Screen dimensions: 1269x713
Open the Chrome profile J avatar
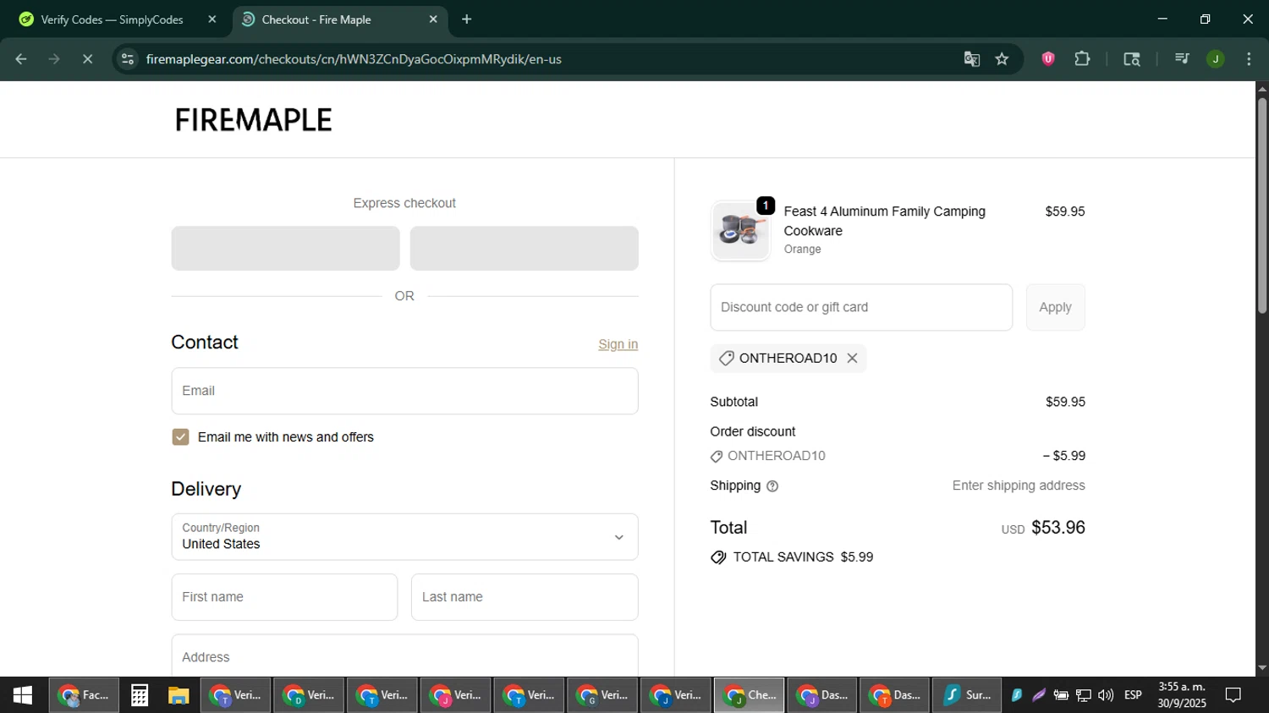pyautogui.click(x=1216, y=59)
